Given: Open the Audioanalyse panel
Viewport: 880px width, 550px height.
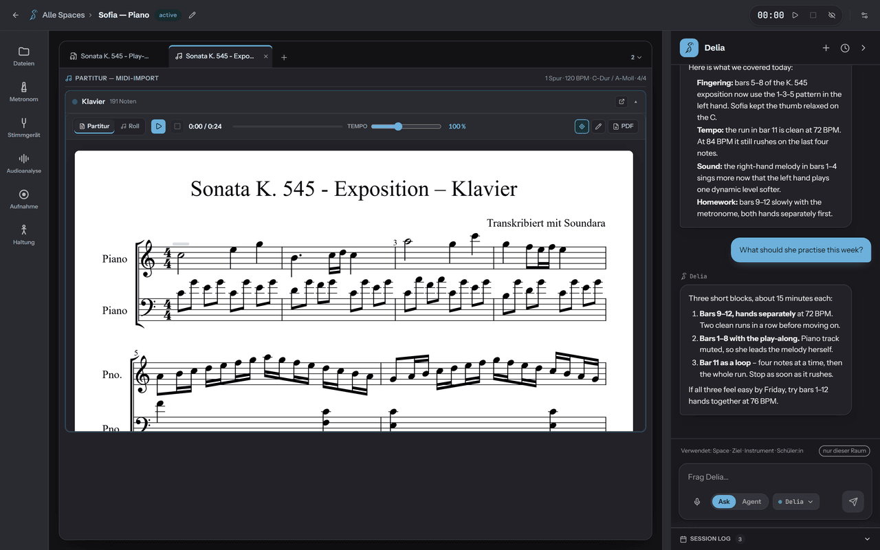Looking at the screenshot, I should point(24,163).
